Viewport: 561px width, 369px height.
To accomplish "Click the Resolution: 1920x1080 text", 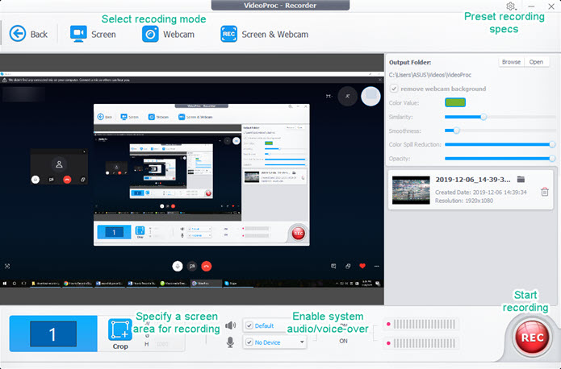I will 463,201.
